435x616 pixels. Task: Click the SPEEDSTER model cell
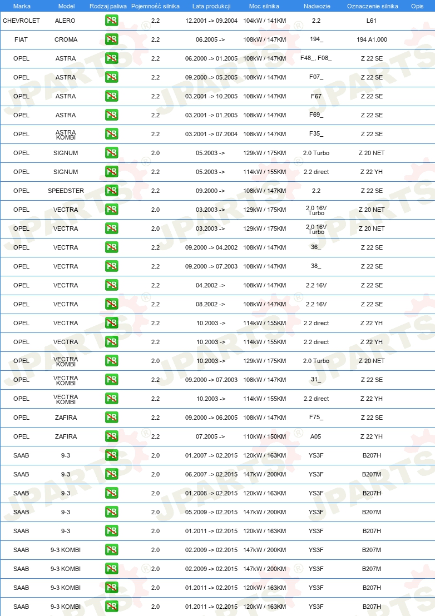(66, 191)
